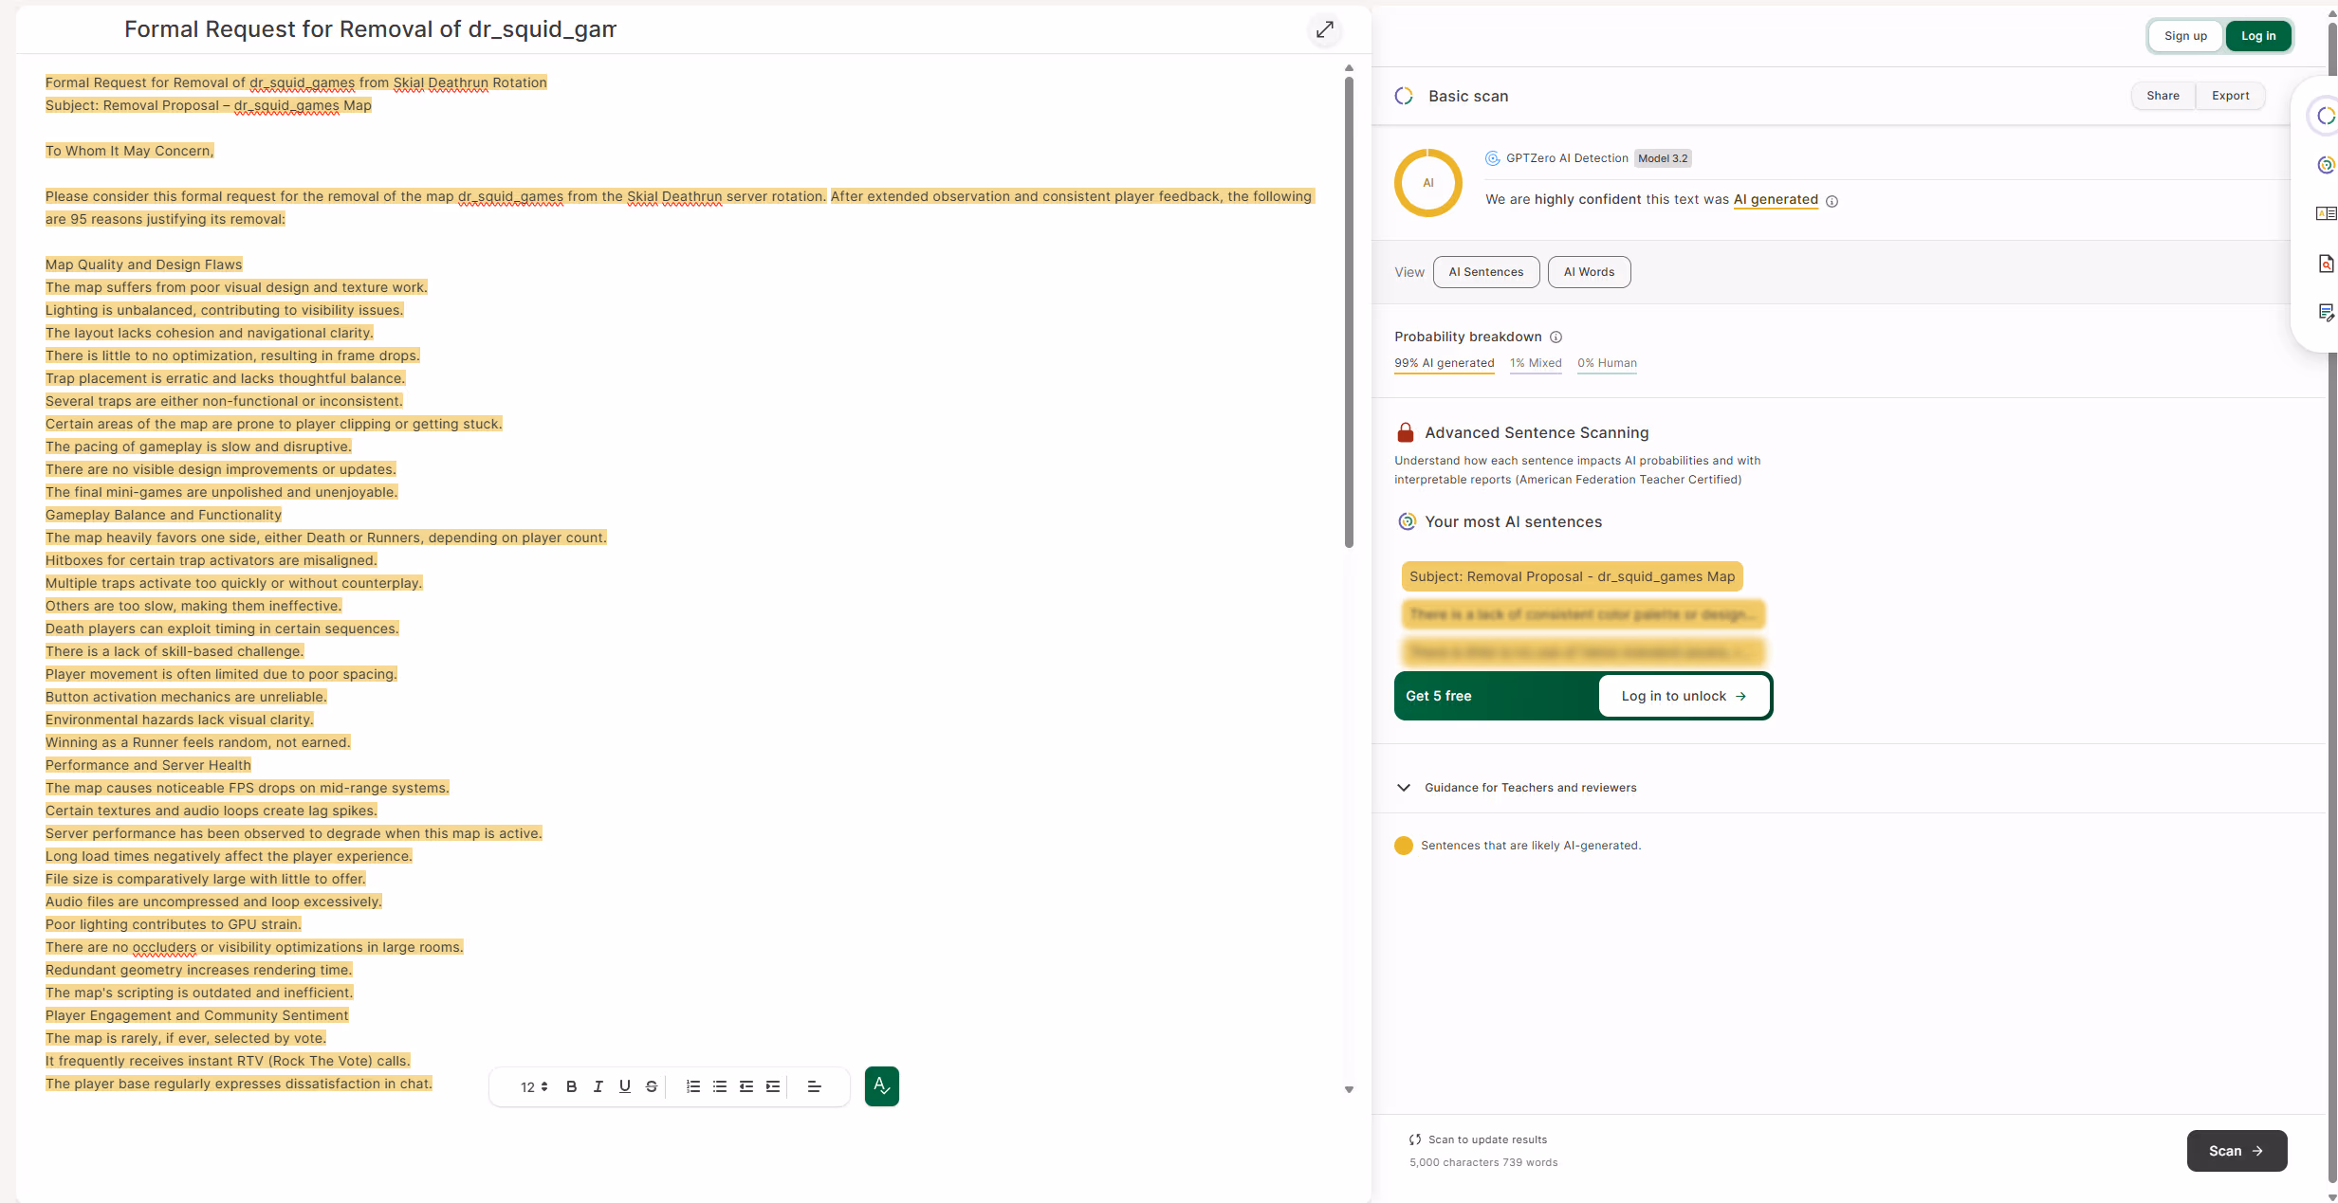Image resolution: width=2338 pixels, height=1203 pixels.
Task: Click the '5,000 characters 739 words' count
Action: [1483, 1162]
